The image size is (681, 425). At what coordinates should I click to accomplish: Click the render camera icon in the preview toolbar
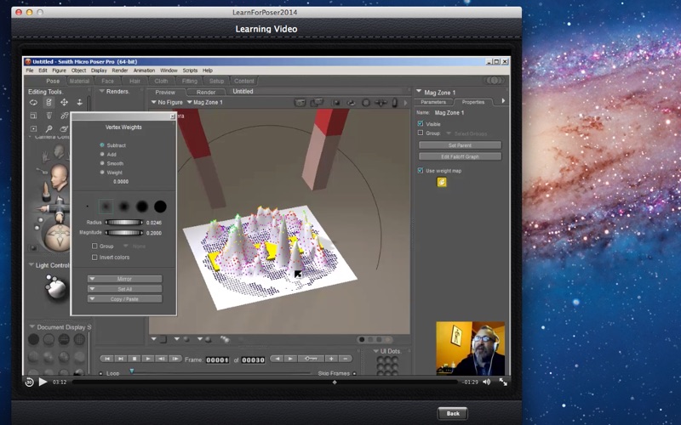point(300,103)
